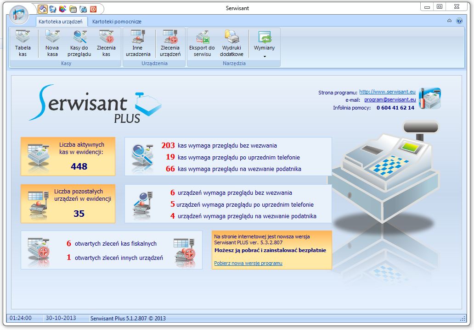The width and height of the screenshot is (474, 330).
Task: Click 19 kas wymaga przeglądu po uprzednim telefonie
Action: click(233, 157)
